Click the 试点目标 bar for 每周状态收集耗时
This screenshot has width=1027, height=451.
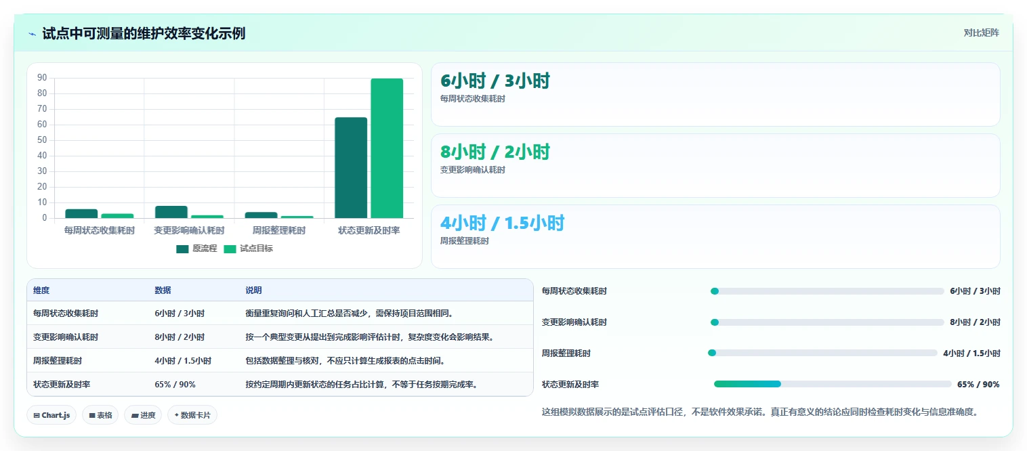click(117, 216)
